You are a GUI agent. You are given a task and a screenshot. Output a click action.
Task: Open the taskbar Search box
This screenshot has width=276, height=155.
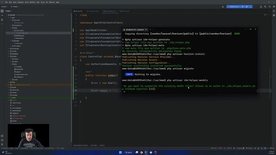(x=129, y=152)
